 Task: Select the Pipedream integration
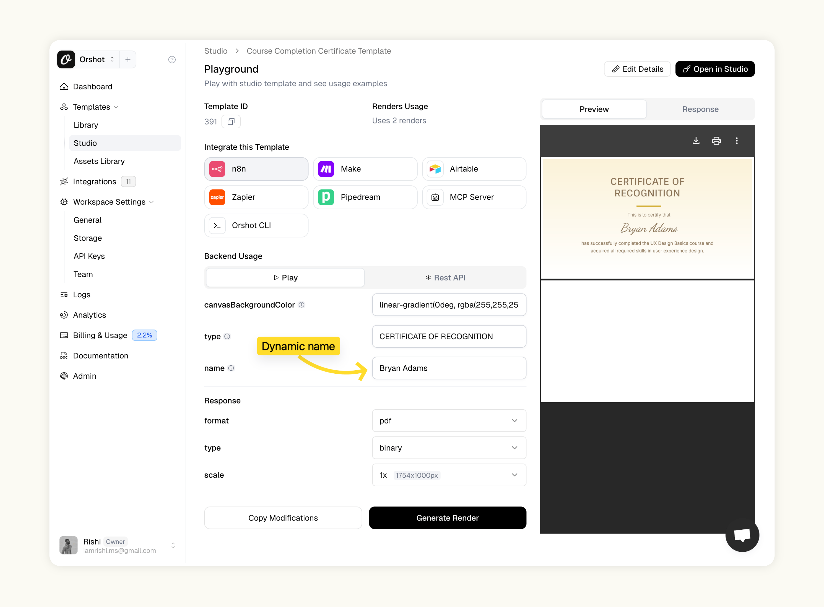tap(365, 197)
